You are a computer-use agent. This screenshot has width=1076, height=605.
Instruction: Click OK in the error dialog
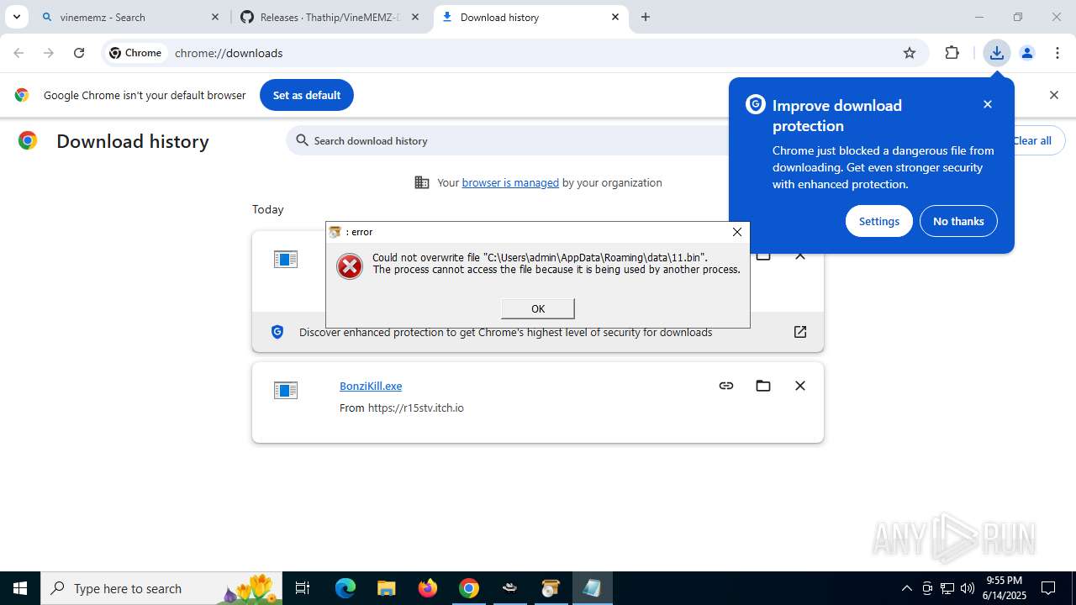(538, 308)
